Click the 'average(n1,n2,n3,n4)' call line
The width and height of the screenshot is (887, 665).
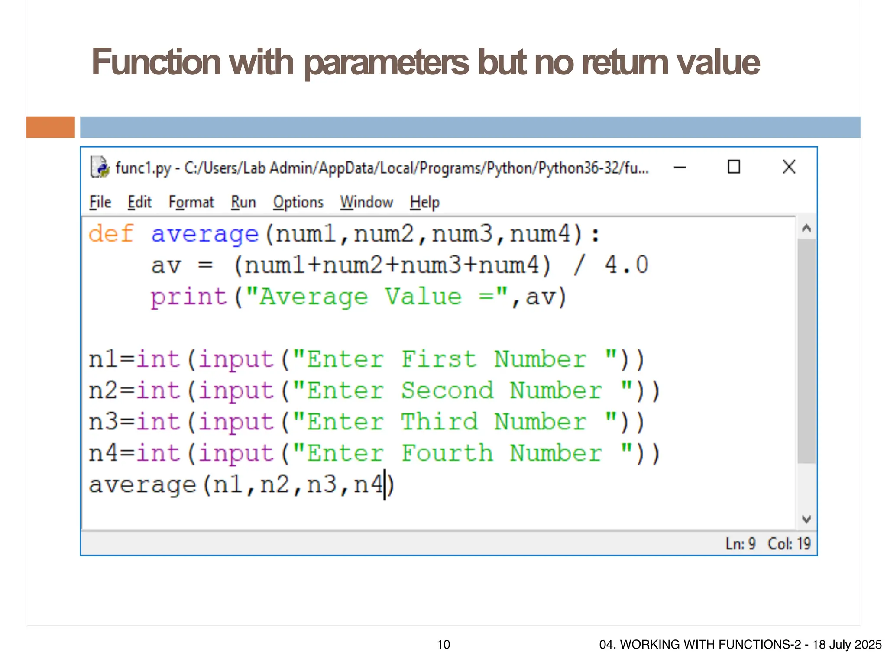click(242, 484)
